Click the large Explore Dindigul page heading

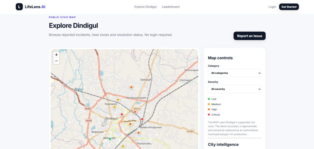click(x=74, y=26)
